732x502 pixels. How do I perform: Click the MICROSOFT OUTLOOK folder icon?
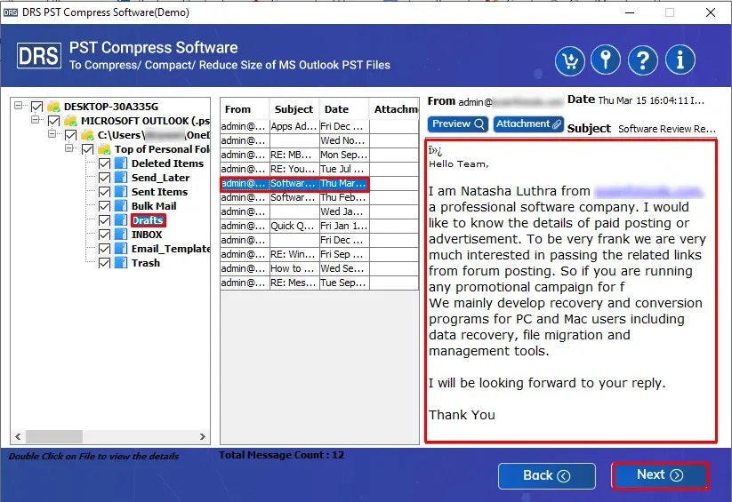coord(70,121)
